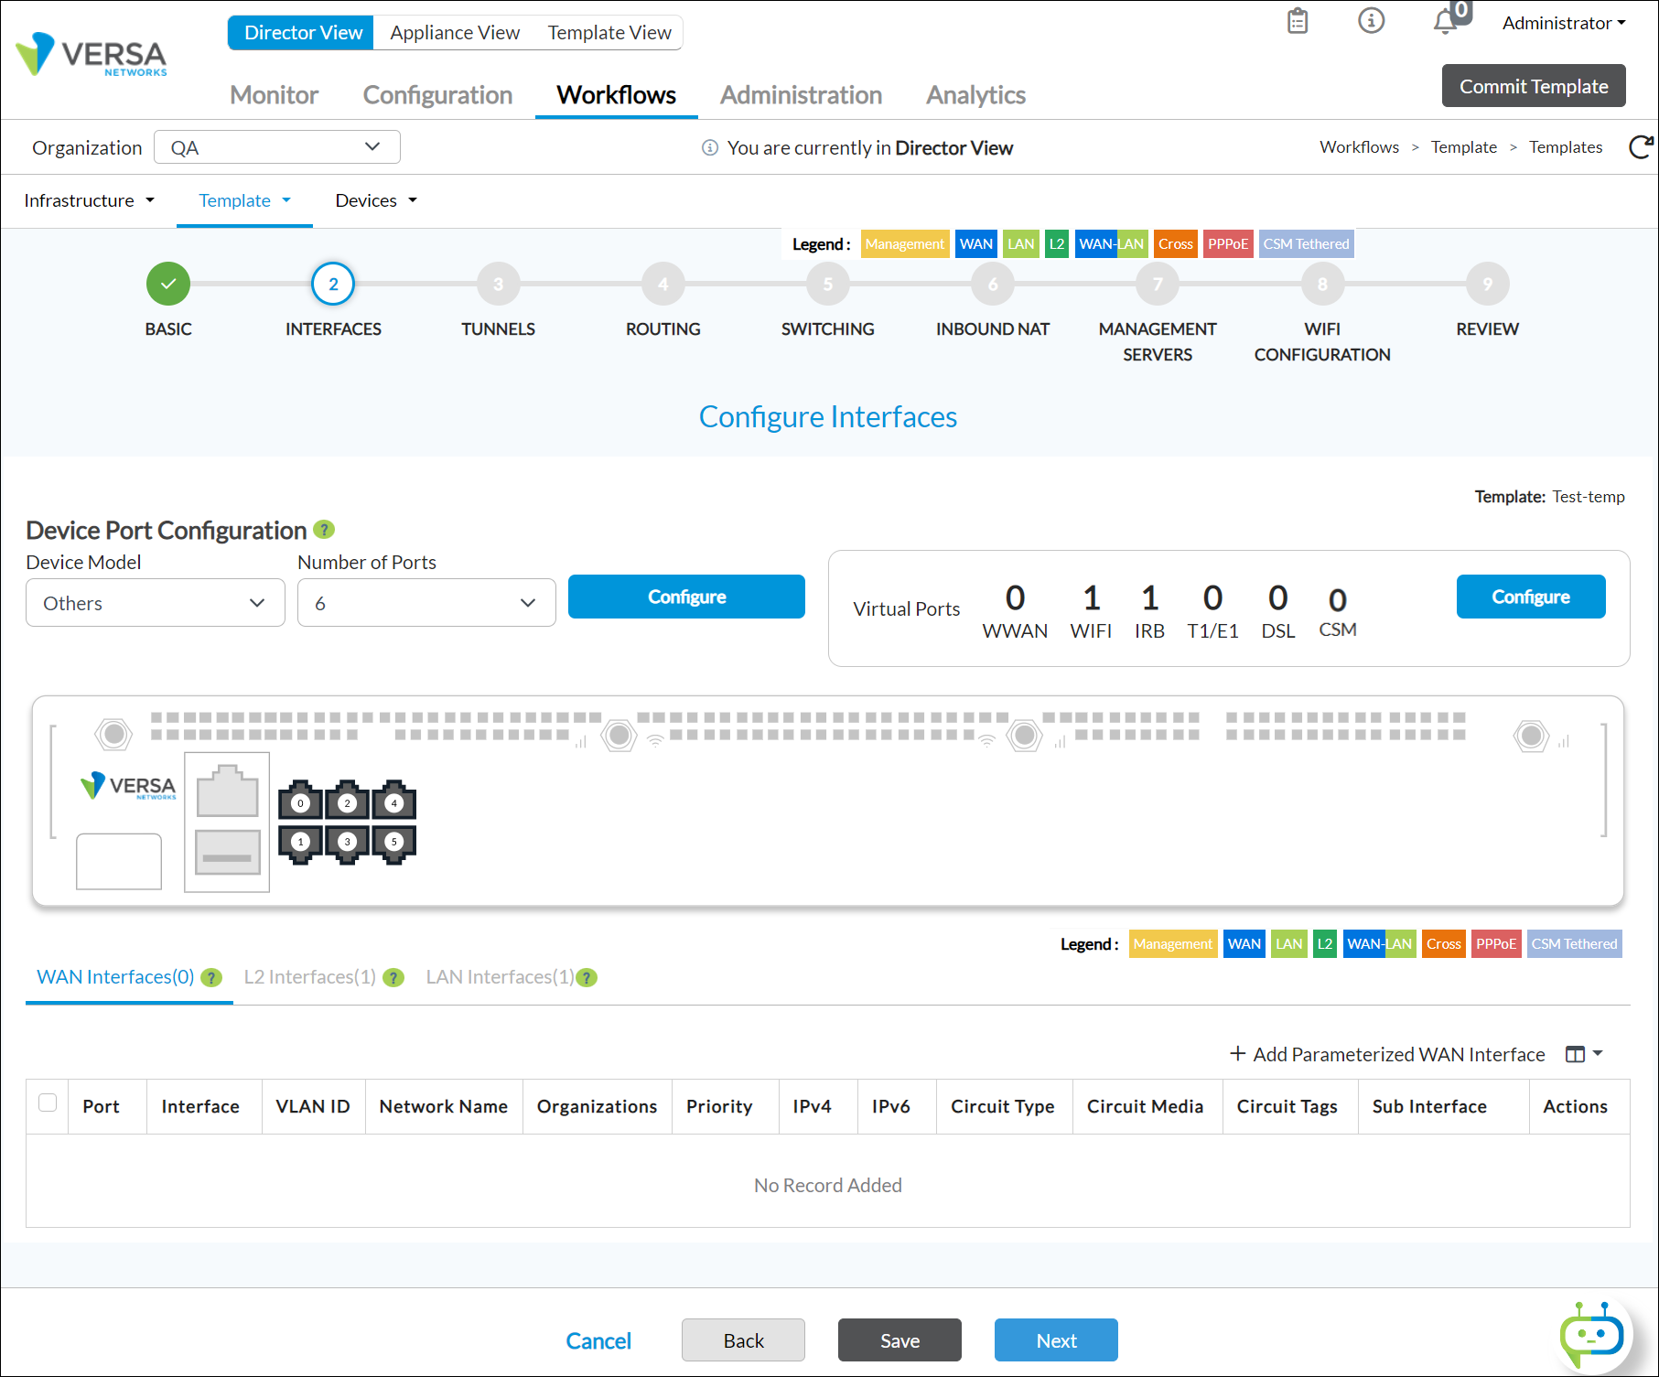Click the help icon beside WAN Interfaces(0)
The width and height of the screenshot is (1659, 1377).
click(x=211, y=977)
